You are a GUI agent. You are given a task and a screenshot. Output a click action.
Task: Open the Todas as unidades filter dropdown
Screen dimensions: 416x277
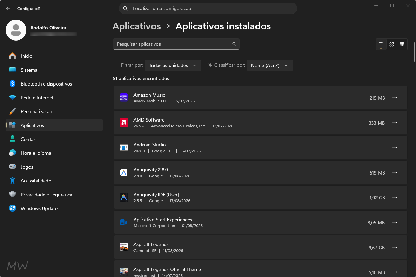(x=173, y=65)
